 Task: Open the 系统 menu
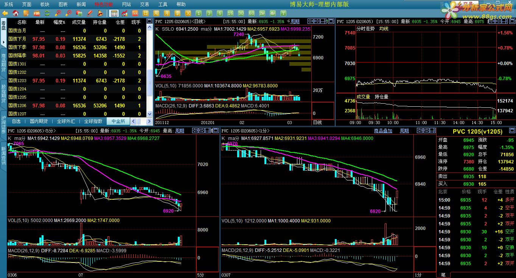pos(8,4)
